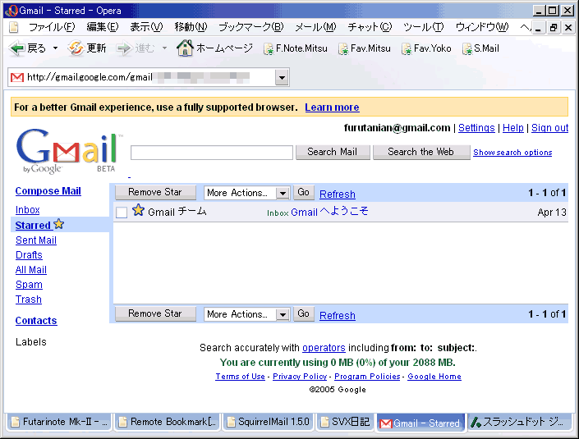579x439 pixels.
Task: Tick the checkbox beside Gmail チーム message
Action: 122,213
